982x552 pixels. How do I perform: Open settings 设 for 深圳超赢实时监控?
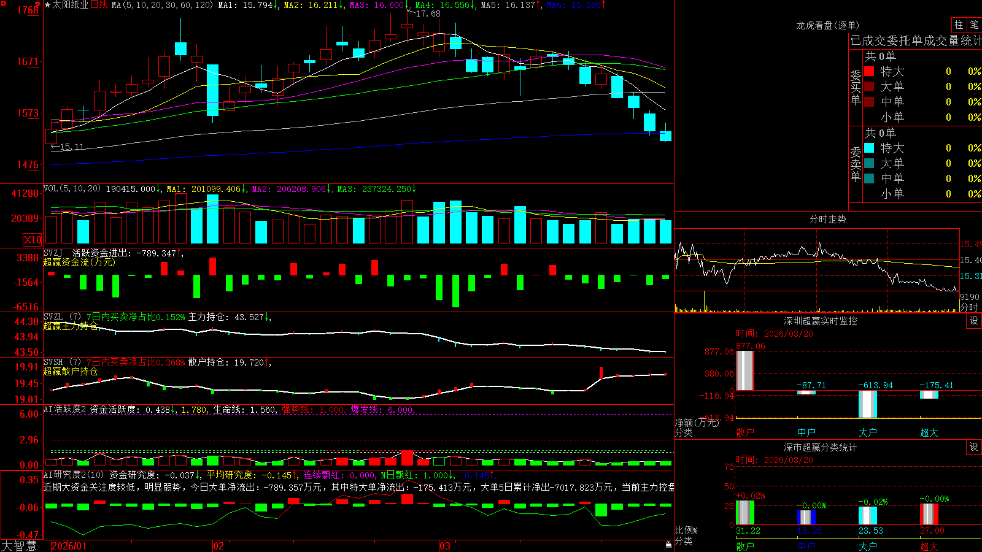973,321
